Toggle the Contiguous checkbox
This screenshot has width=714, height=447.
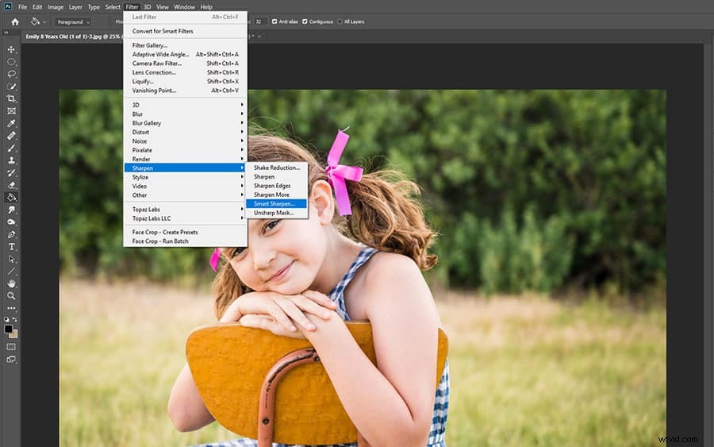click(x=305, y=21)
